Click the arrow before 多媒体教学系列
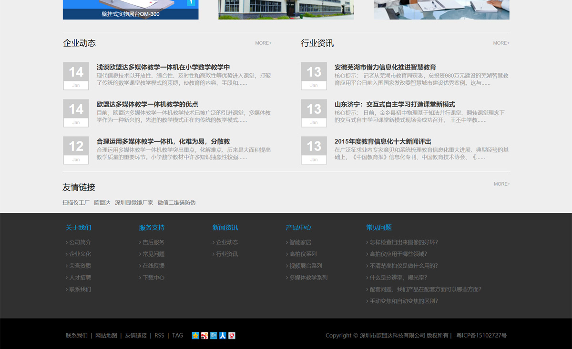The image size is (572, 349). coord(286,278)
